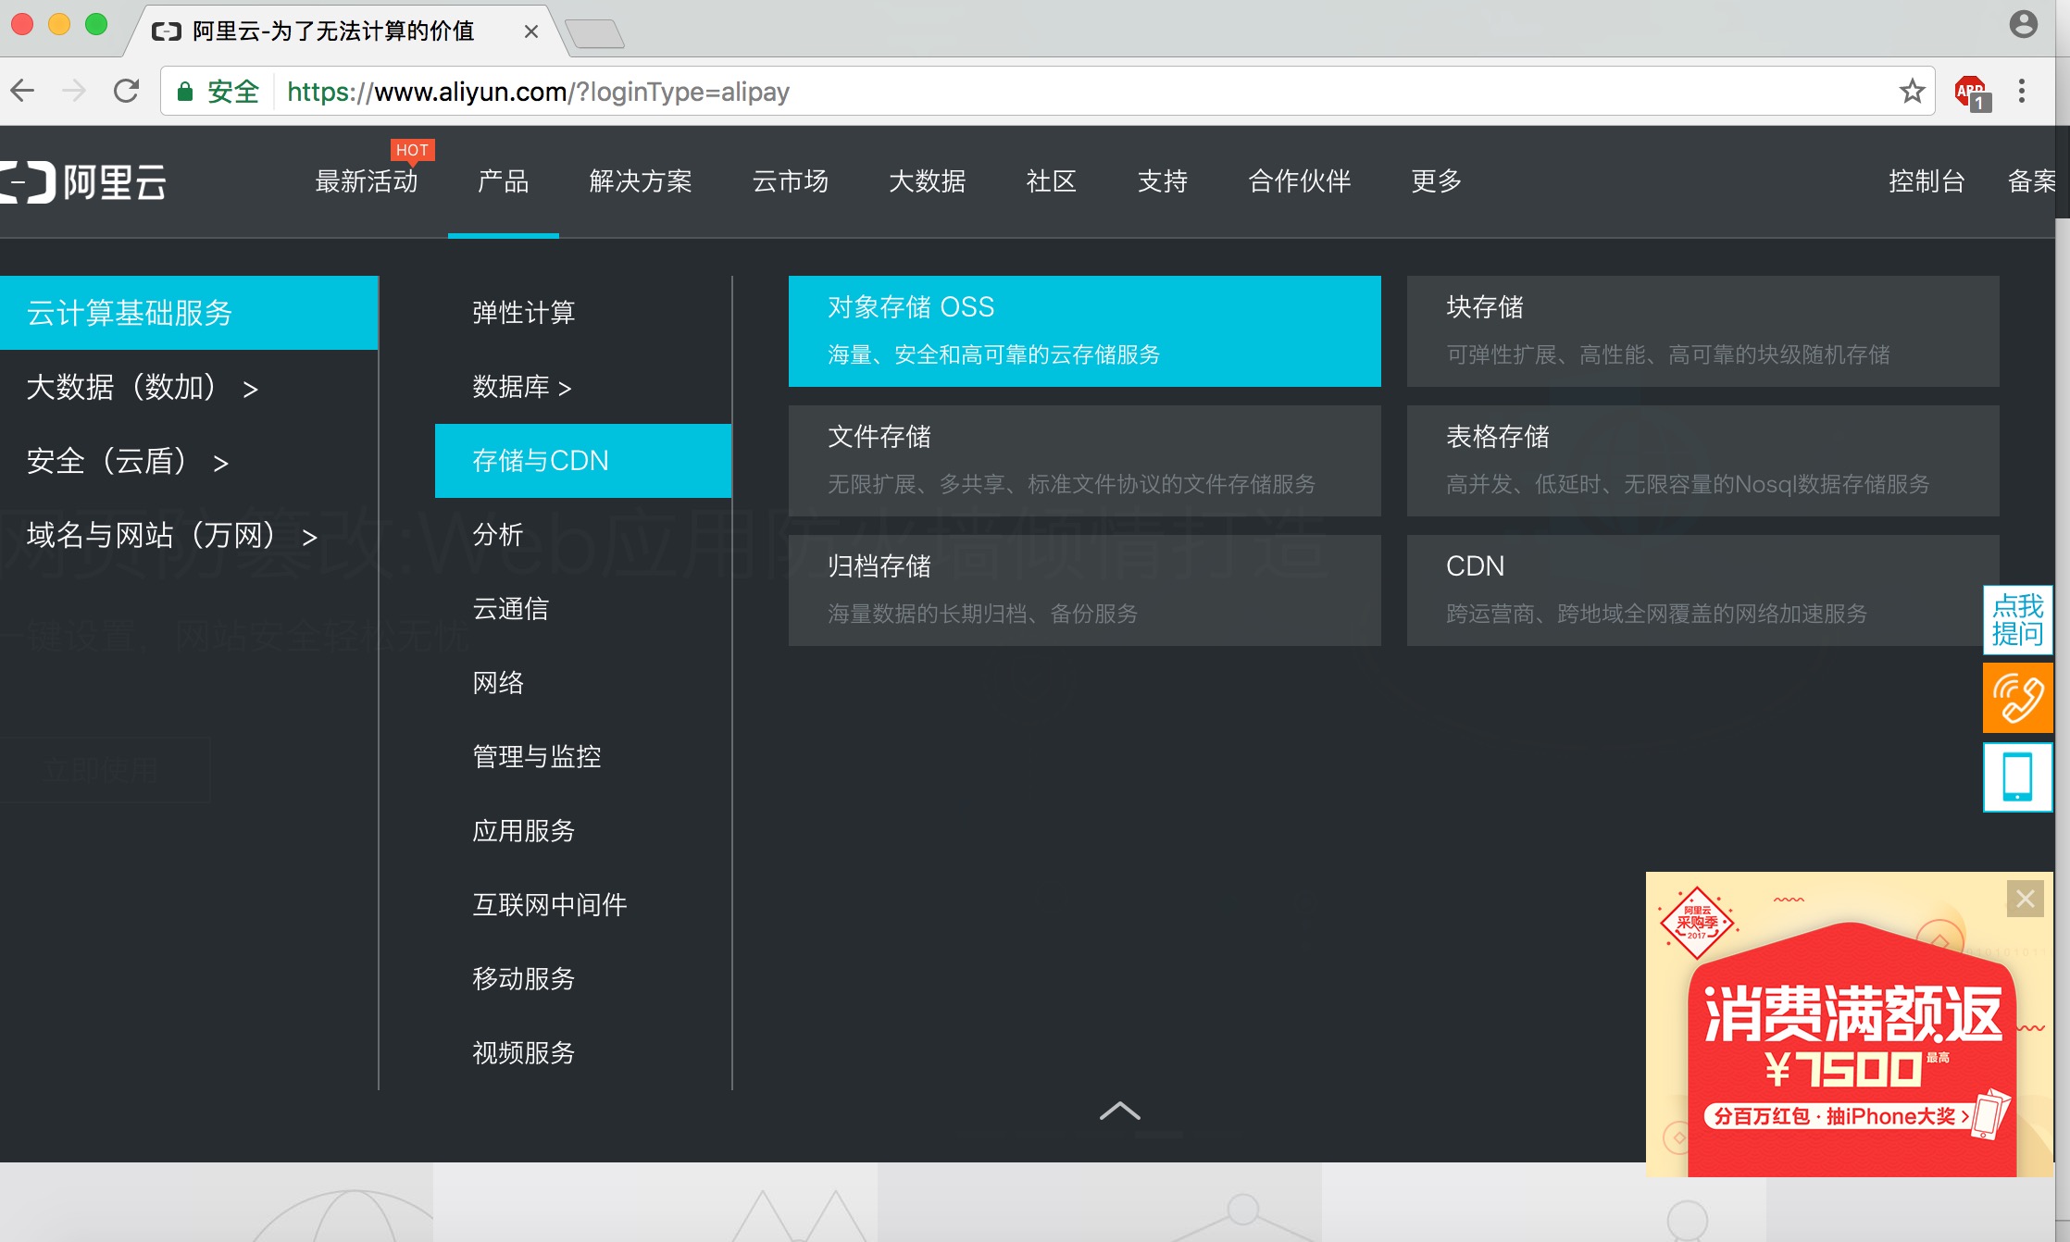Open the 产品 nav item
The width and height of the screenshot is (2070, 1242).
[x=503, y=181]
